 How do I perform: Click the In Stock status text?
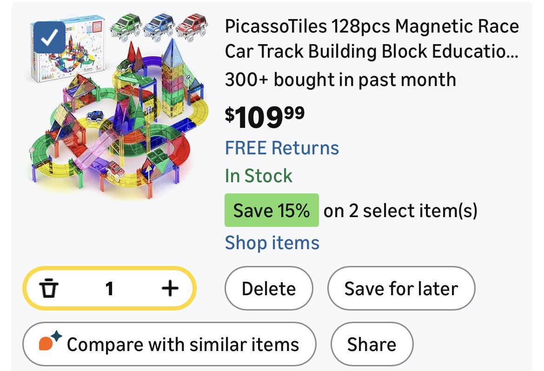coord(259,176)
